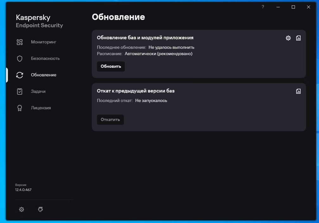Click label 'Последнее обновление:'
319x223 pixels.
pyautogui.click(x=121, y=48)
